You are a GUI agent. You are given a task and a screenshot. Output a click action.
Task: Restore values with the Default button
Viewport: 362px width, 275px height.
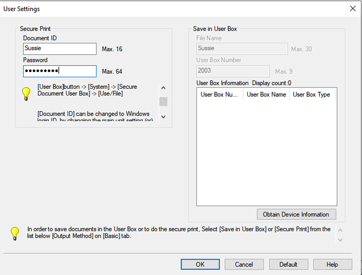click(x=288, y=264)
